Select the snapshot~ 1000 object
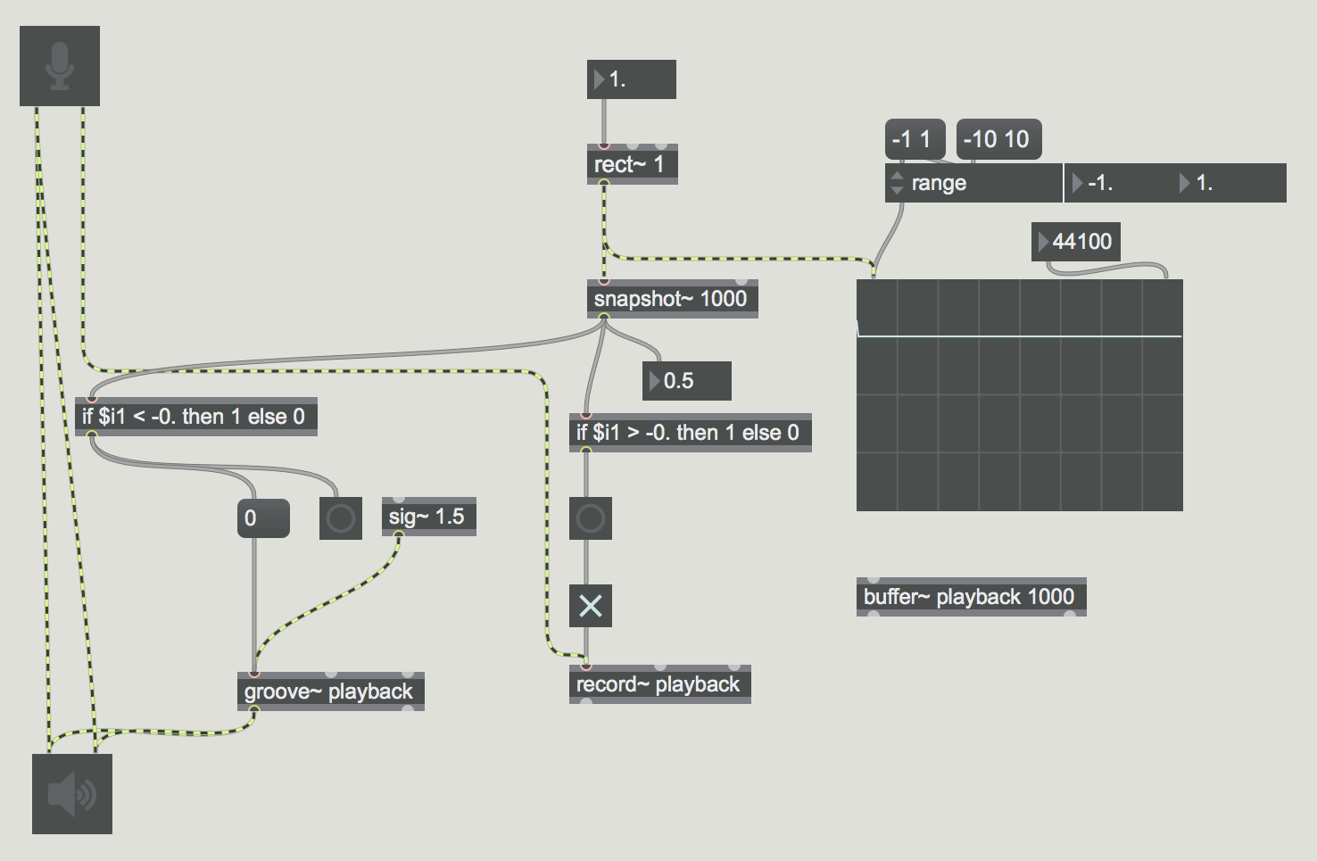Screen dimensions: 1317x861 click(673, 299)
